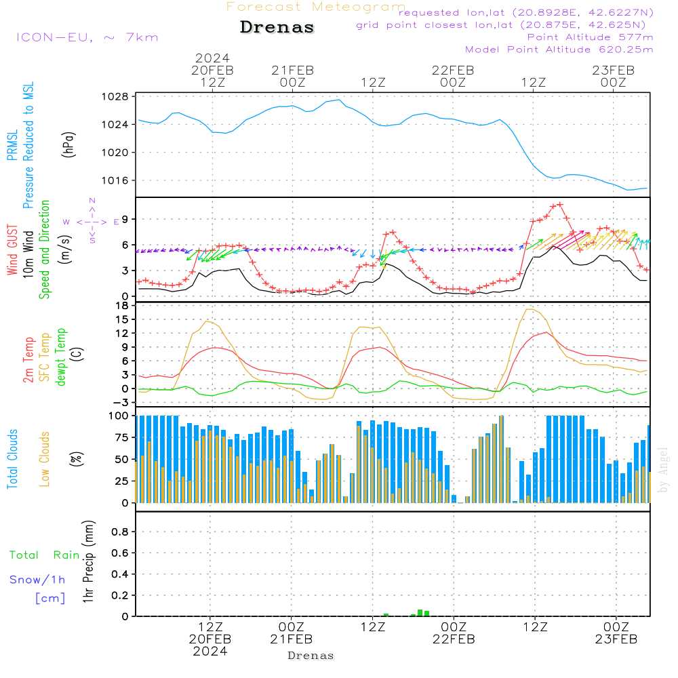Click the 'ICON-EU, ~ 7km' model label
The image size is (678, 678).
pos(87,37)
